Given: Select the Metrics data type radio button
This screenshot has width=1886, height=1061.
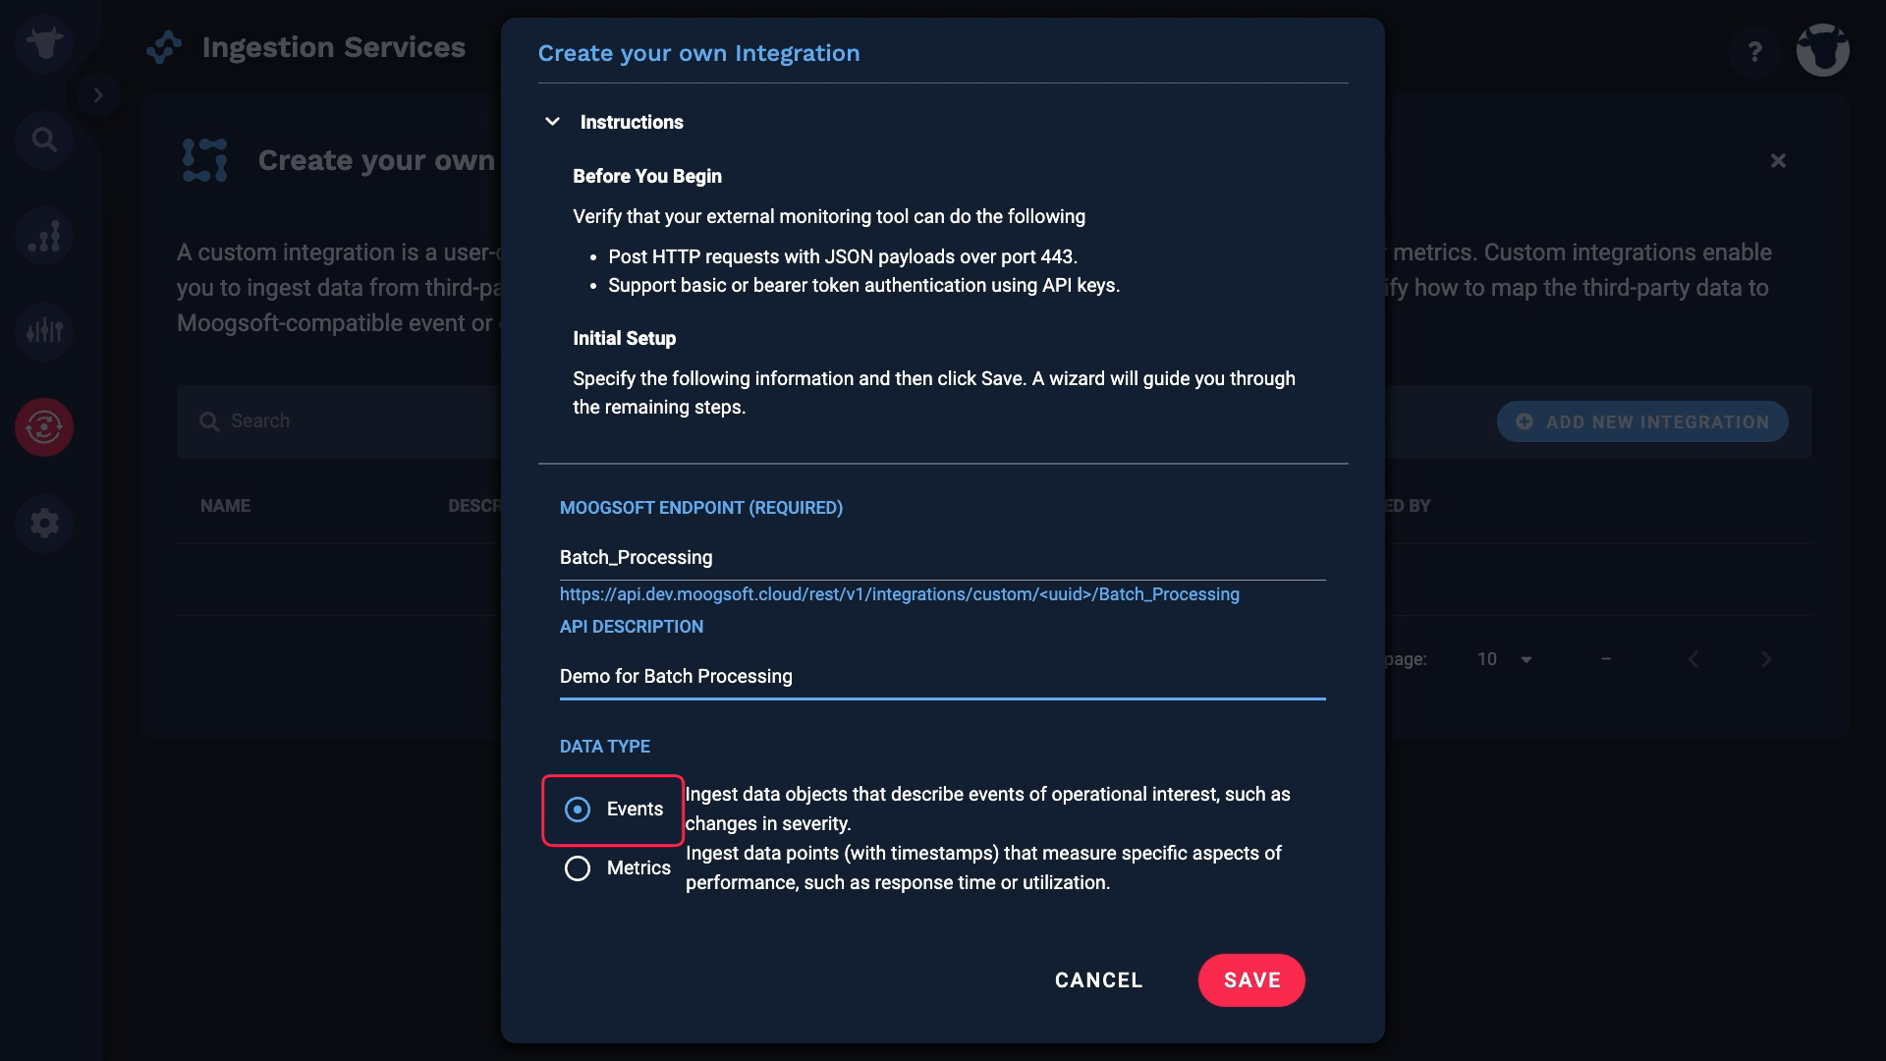Looking at the screenshot, I should (578, 868).
